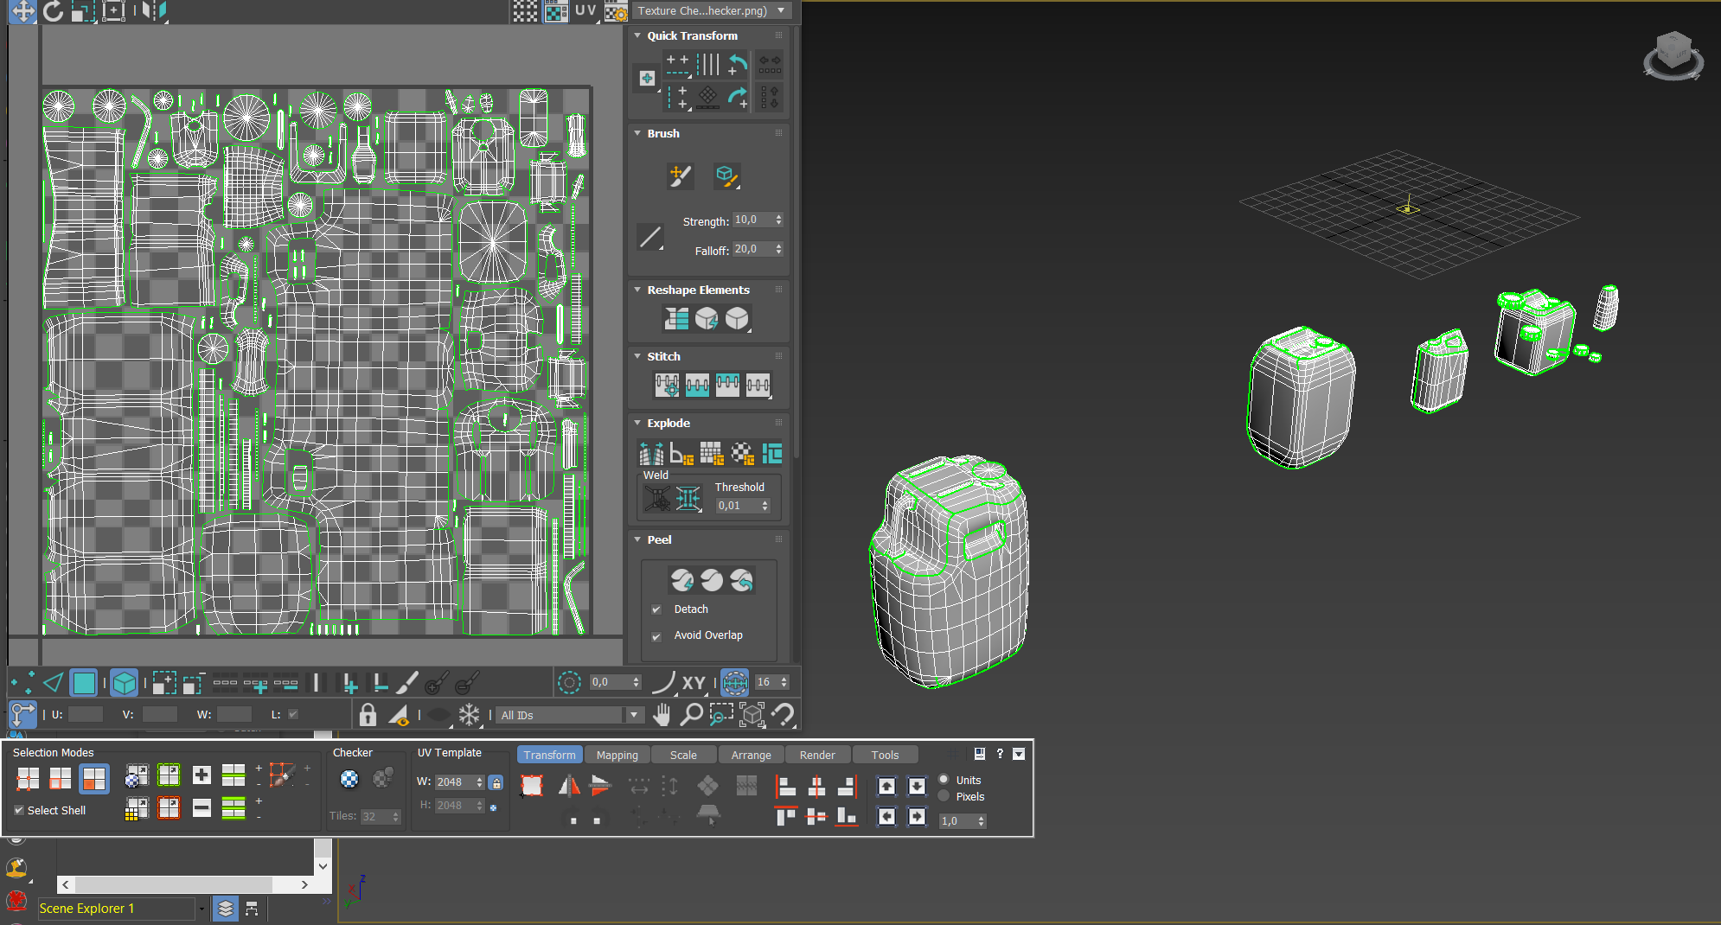
Task: Click the Reset Peel icon
Action: pos(741,580)
